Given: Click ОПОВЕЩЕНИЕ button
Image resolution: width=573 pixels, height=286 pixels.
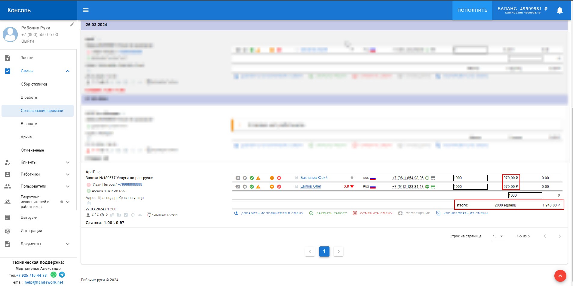Looking at the screenshot, I should 414,213.
